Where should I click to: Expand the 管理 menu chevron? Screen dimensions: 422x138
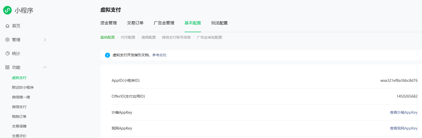[45, 40]
